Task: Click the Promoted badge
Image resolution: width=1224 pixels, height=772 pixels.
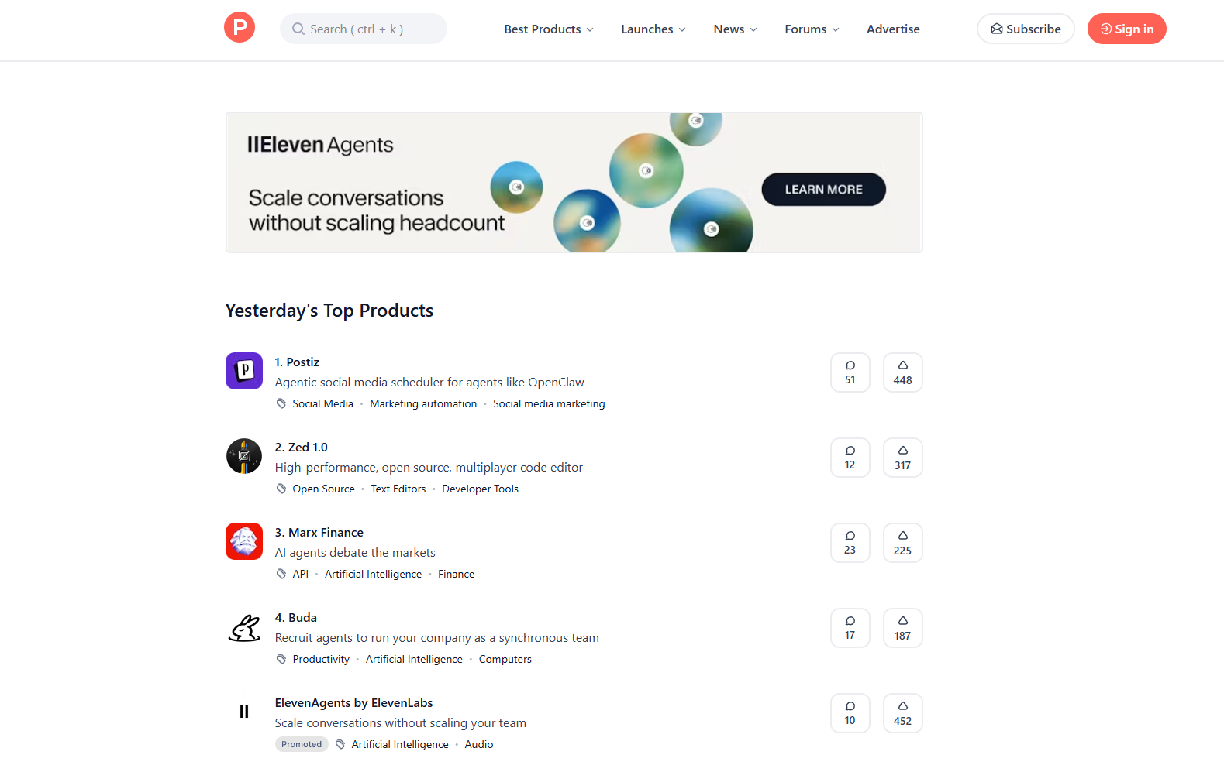Action: (x=302, y=744)
